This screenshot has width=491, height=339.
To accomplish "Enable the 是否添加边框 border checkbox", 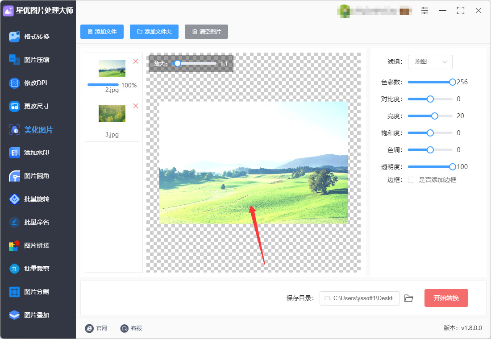I will 411,180.
